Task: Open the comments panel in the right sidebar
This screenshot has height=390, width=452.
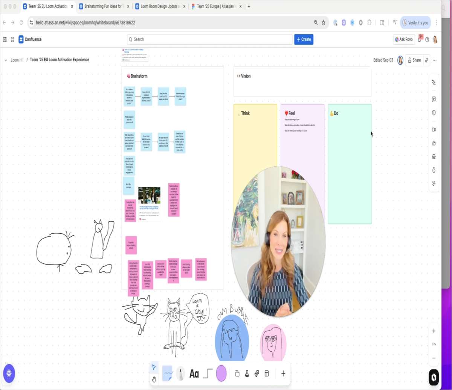Action: 434,99
